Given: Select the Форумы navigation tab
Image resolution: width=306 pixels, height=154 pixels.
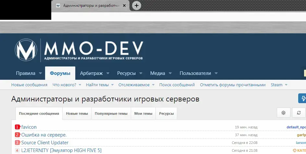Looking at the screenshot, I should [x=60, y=73].
